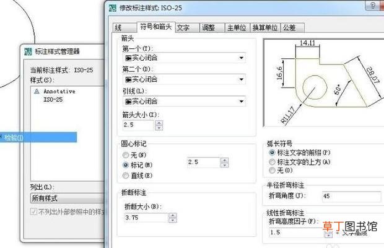Screen dimensions: 384x248
Task: Select the 符号和箭头 tab
Action: pyautogui.click(x=155, y=27)
